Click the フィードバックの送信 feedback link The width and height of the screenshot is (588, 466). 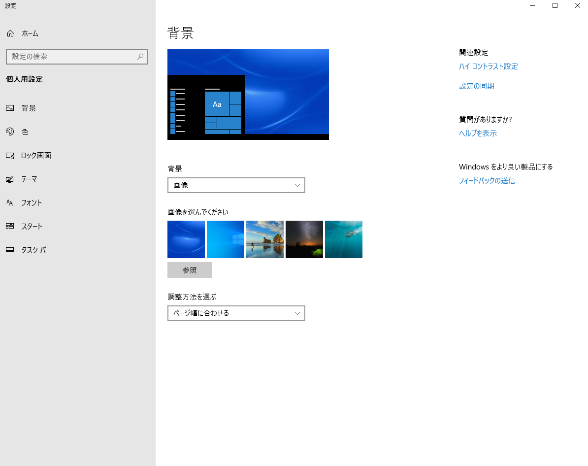pos(487,181)
